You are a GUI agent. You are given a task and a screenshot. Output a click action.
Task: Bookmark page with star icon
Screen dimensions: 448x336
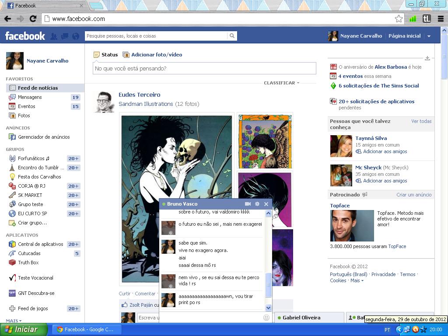point(399,19)
